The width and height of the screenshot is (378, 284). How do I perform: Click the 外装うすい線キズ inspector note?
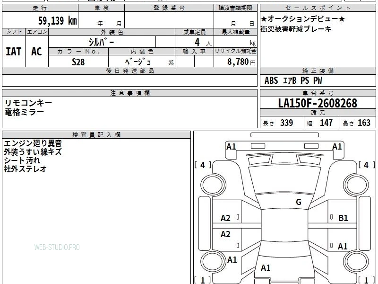click(x=33, y=152)
